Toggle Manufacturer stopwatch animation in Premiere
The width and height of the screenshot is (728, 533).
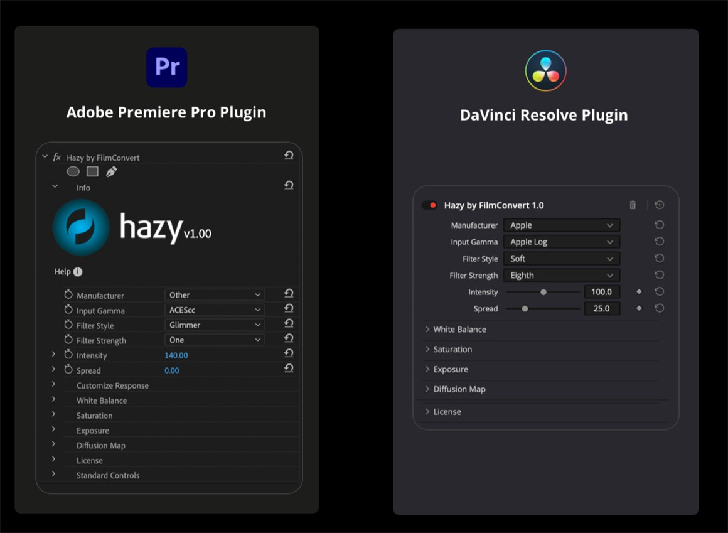coord(68,294)
